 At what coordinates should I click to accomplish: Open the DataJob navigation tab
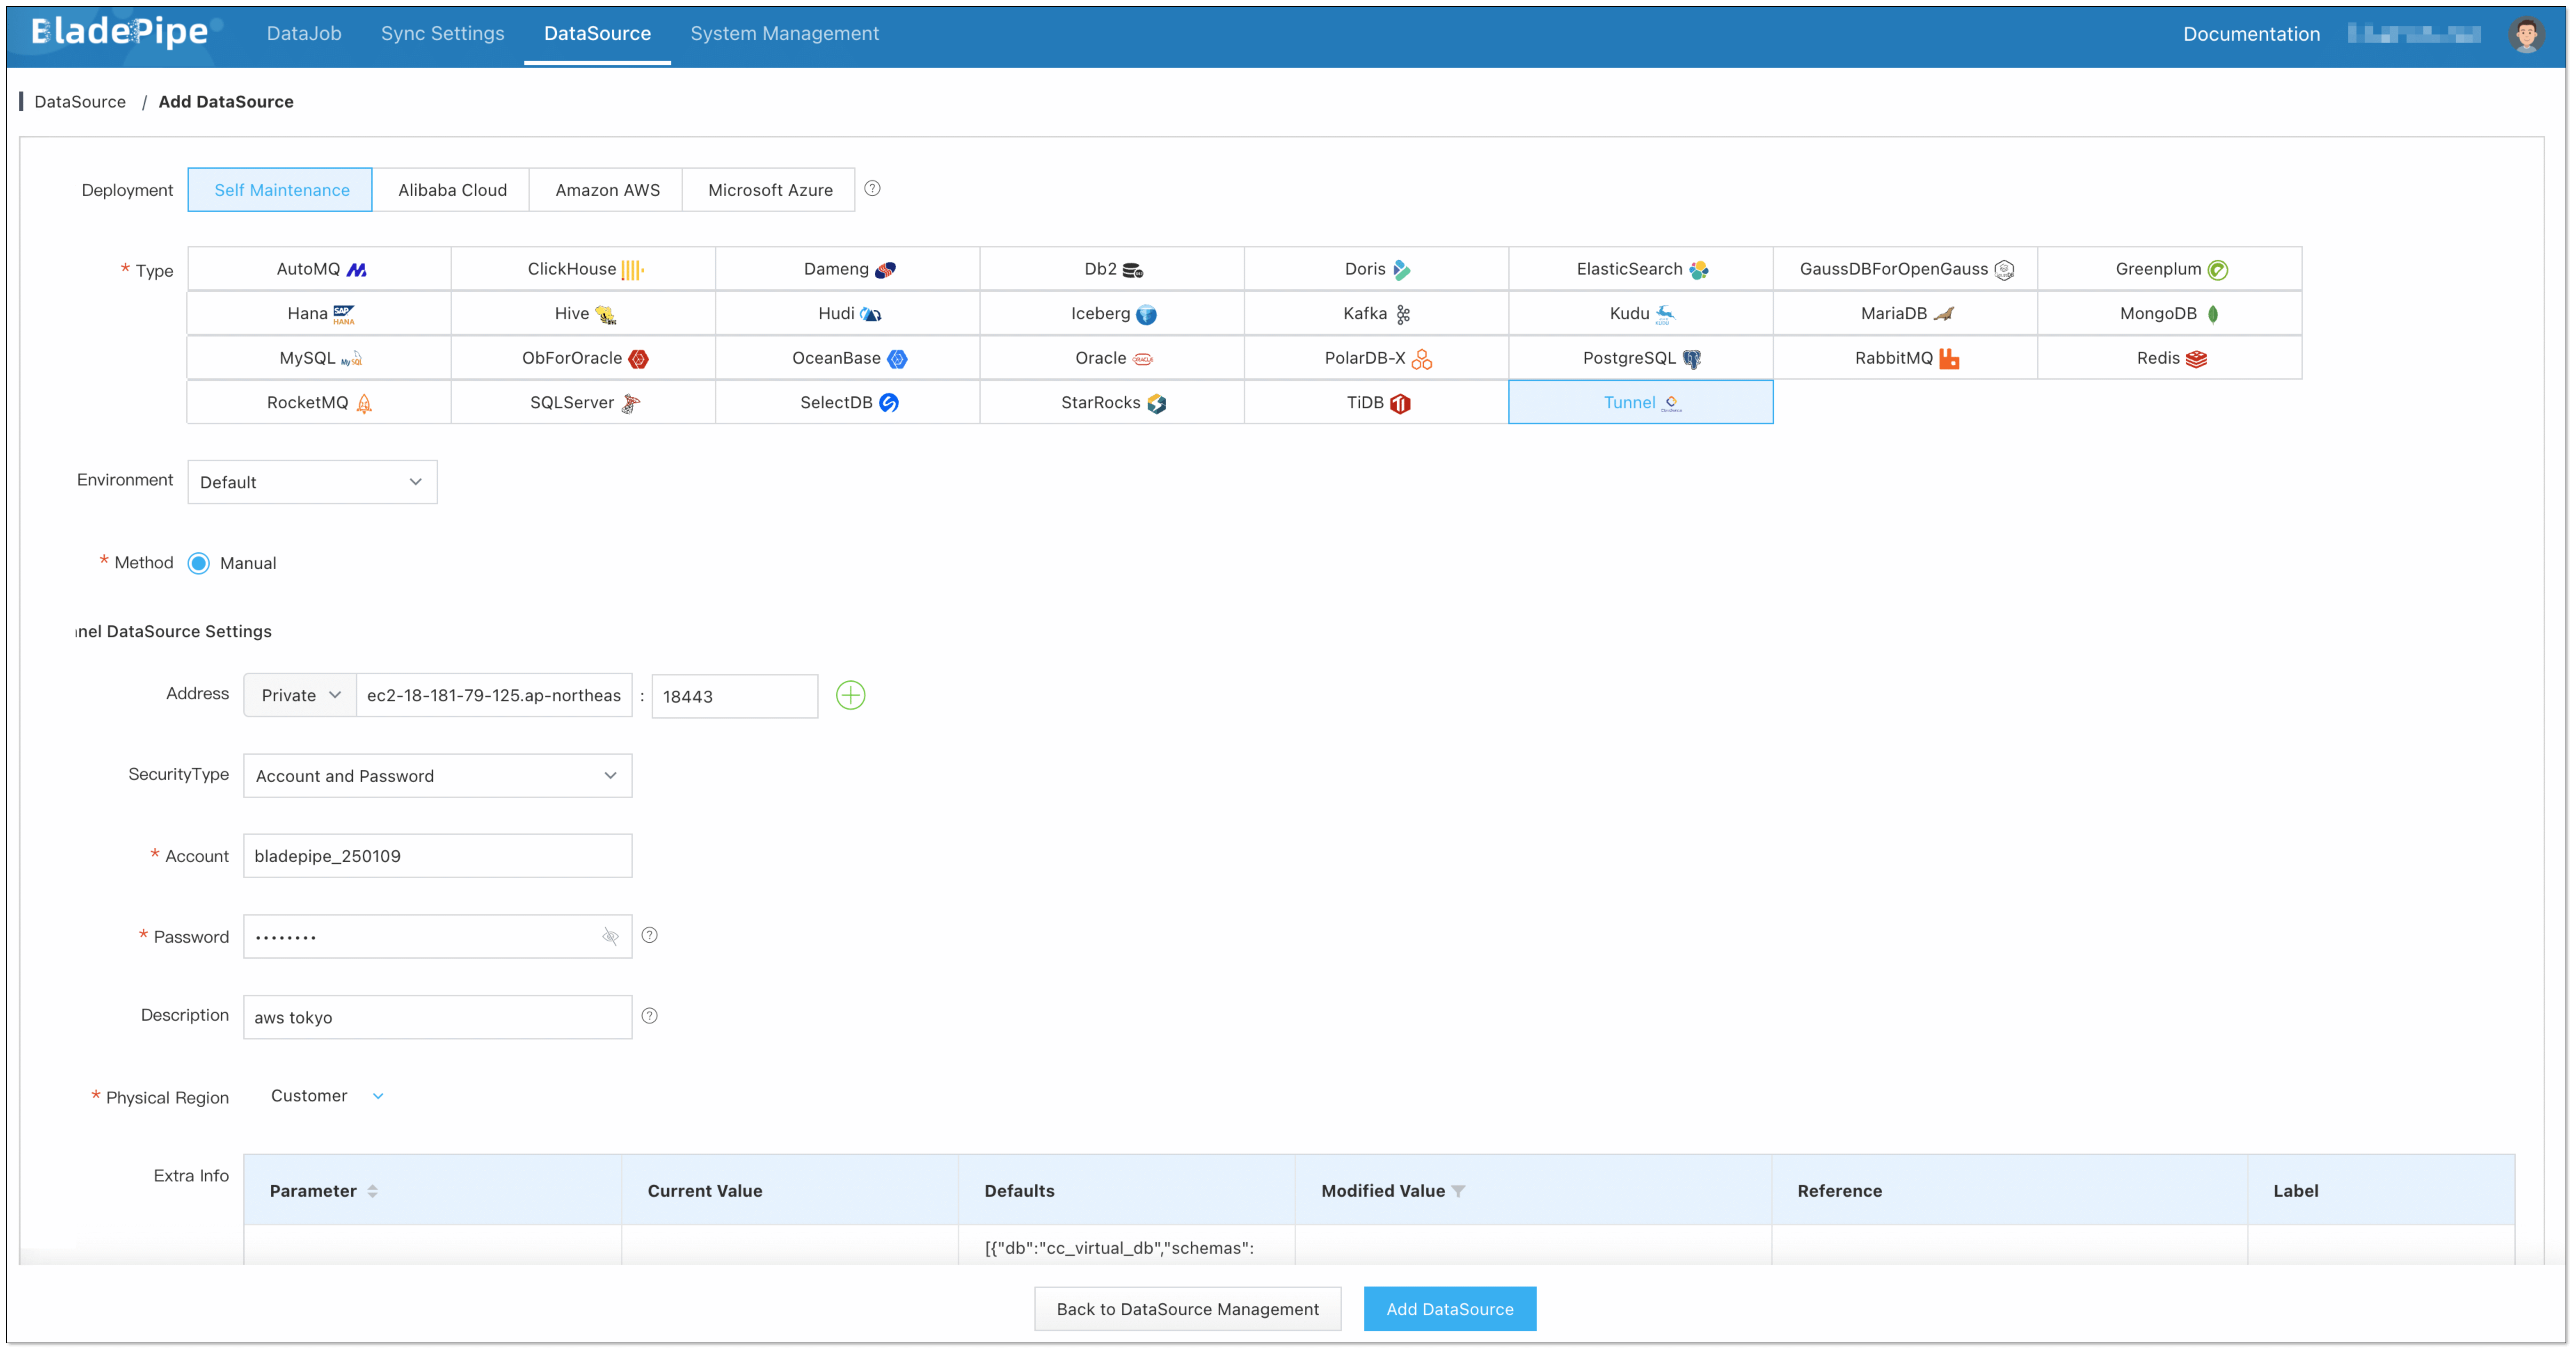point(304,34)
